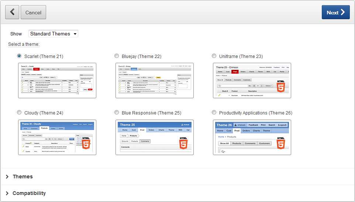The image size is (355, 202).
Task: Proceed with the Next button
Action: tap(335, 12)
